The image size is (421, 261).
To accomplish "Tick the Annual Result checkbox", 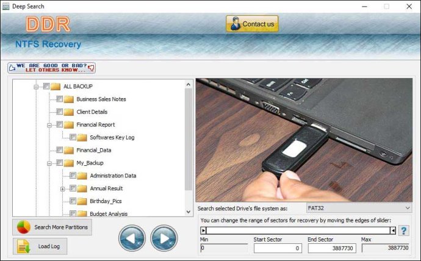I will (x=73, y=188).
